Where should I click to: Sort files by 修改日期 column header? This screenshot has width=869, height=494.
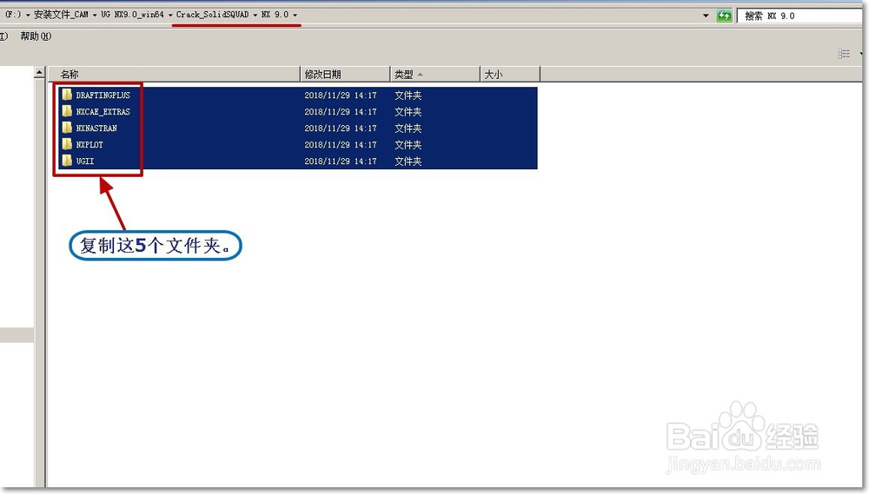click(x=345, y=74)
